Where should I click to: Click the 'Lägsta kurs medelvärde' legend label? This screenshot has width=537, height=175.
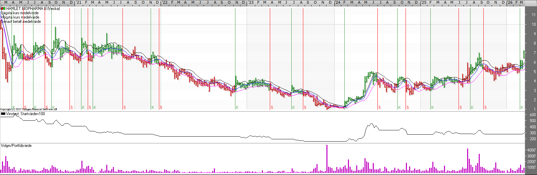point(20,13)
